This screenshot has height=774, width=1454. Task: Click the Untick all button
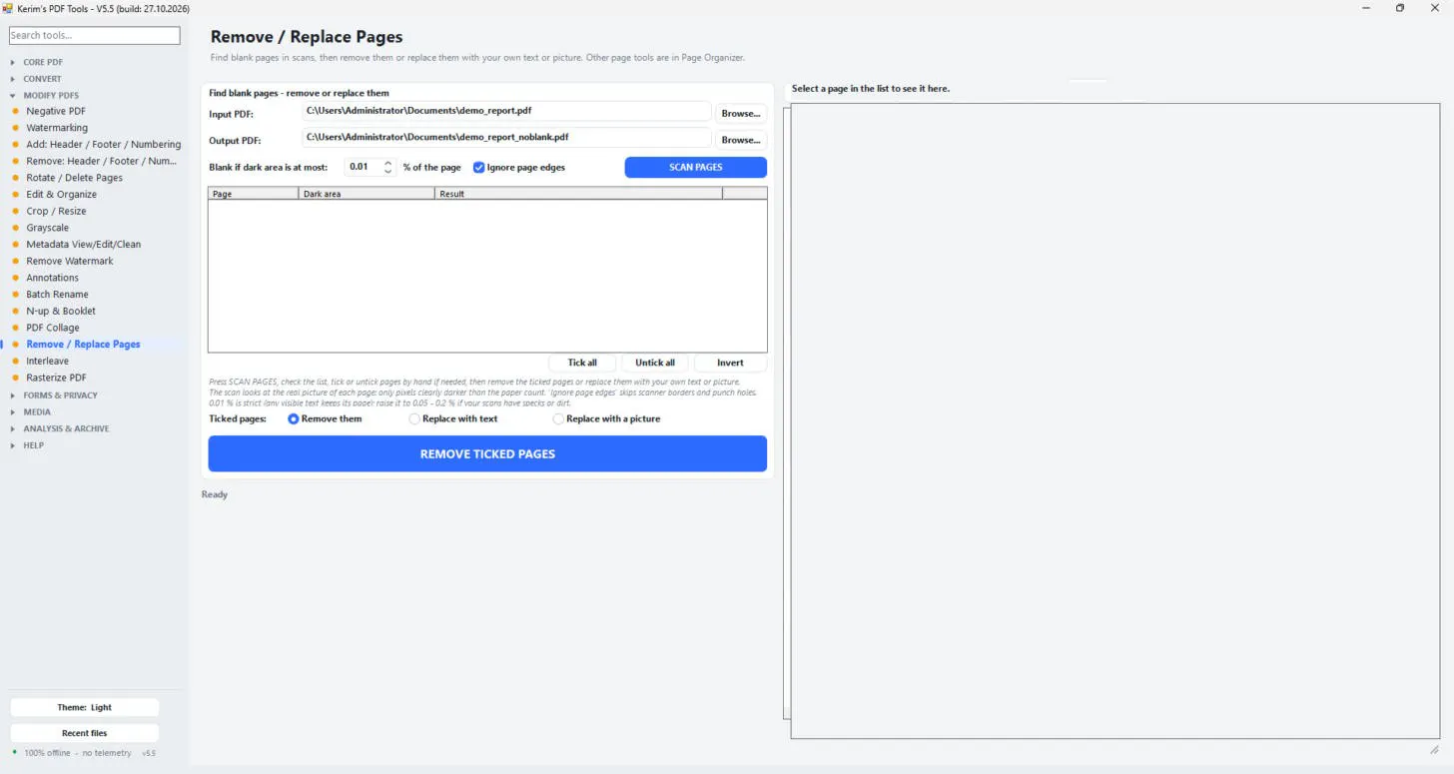coord(655,363)
